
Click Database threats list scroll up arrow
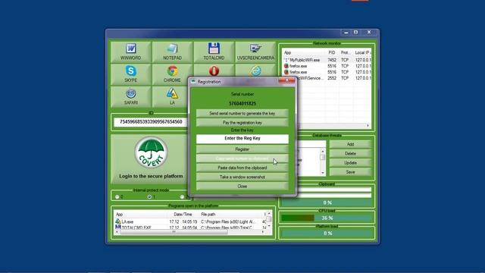(323, 152)
